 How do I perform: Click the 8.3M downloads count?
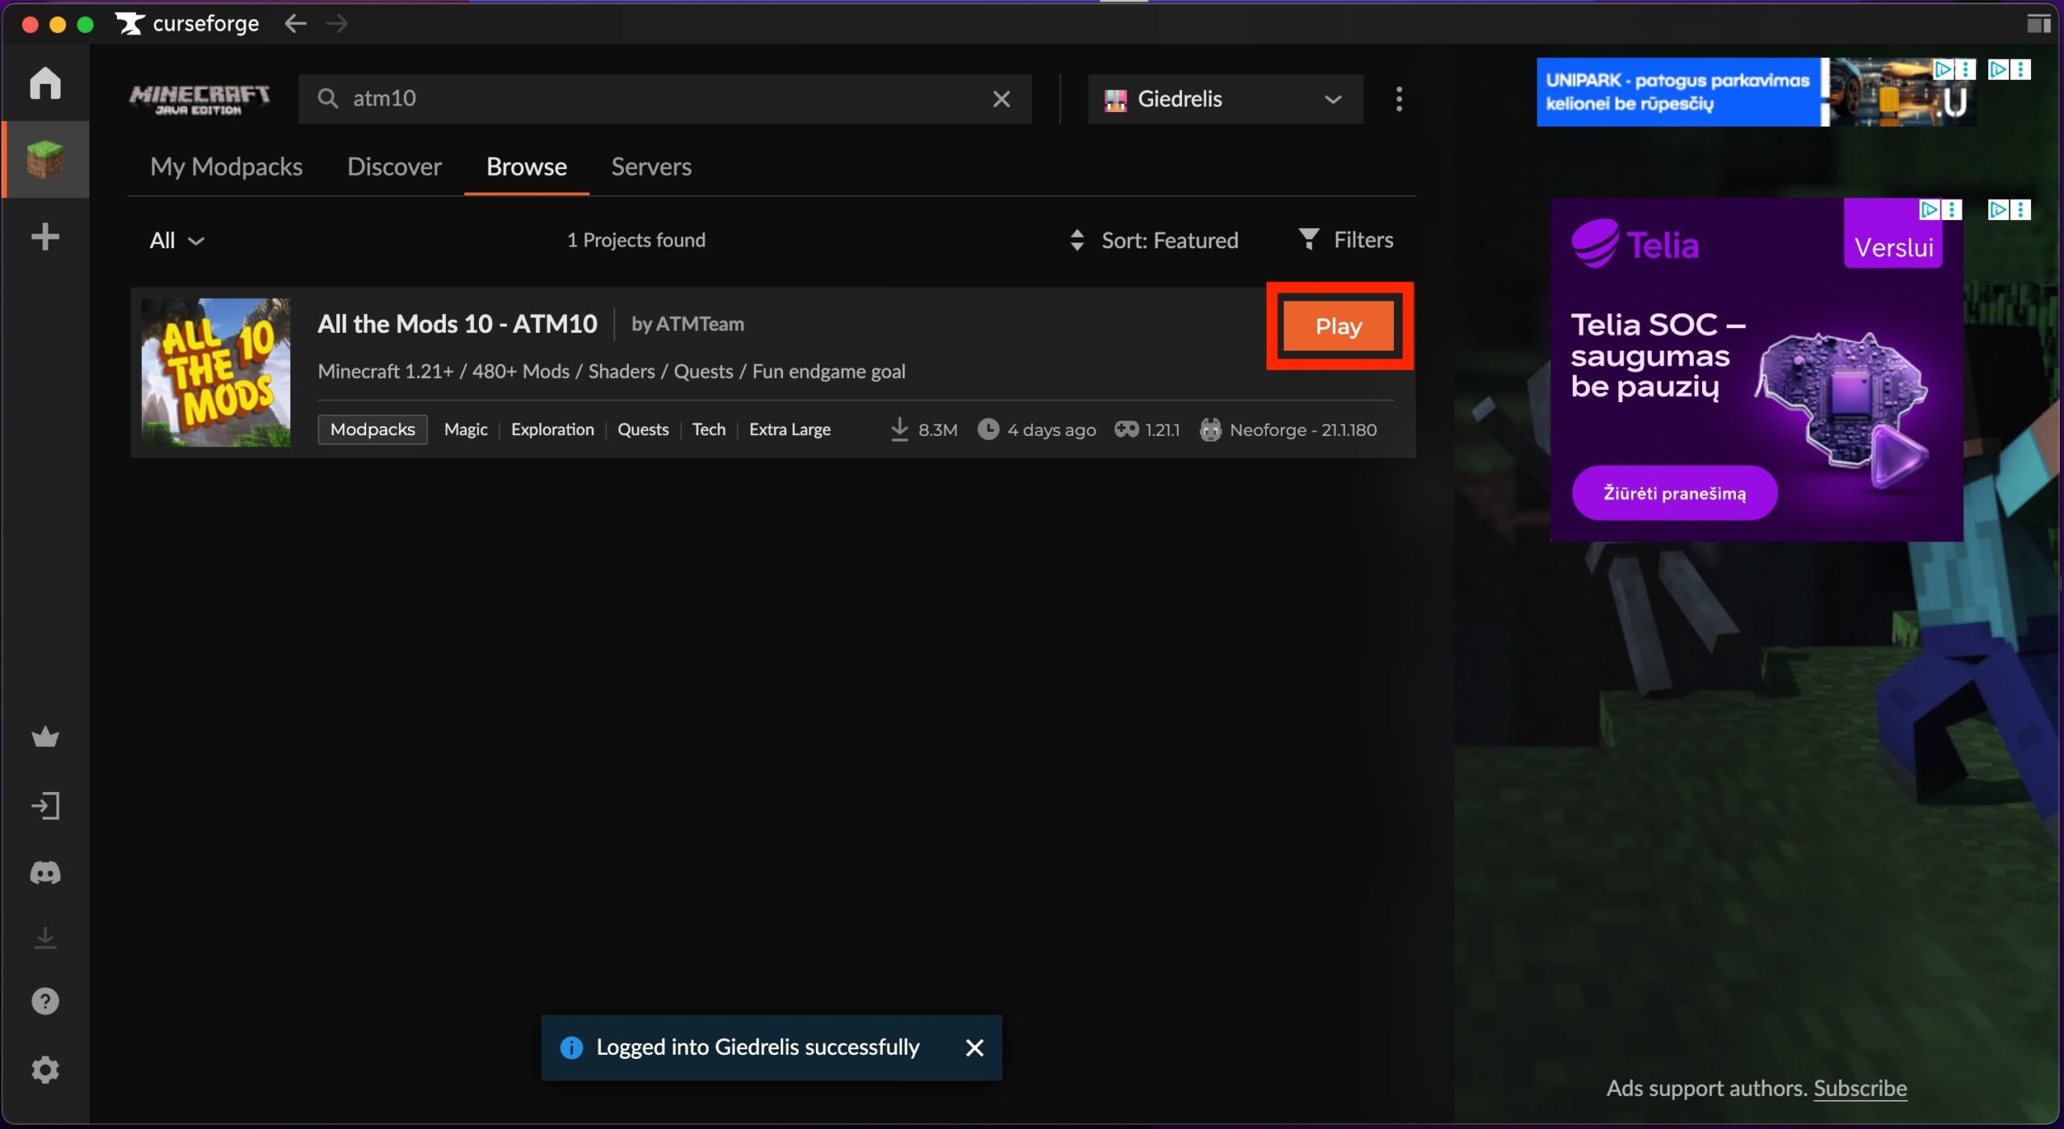pyautogui.click(x=925, y=430)
